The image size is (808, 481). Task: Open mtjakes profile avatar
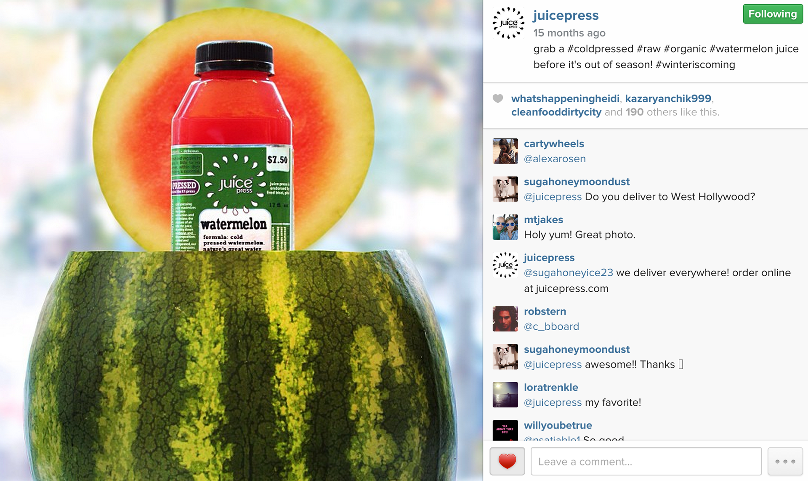tap(505, 227)
